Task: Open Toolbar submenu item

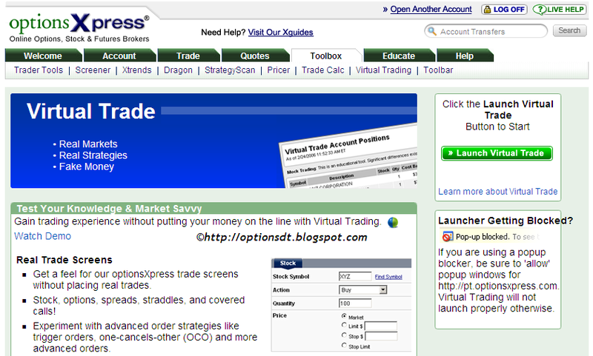Action: tap(438, 70)
